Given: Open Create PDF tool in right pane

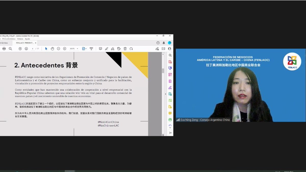Looking at the screenshot, I should click(170, 62).
